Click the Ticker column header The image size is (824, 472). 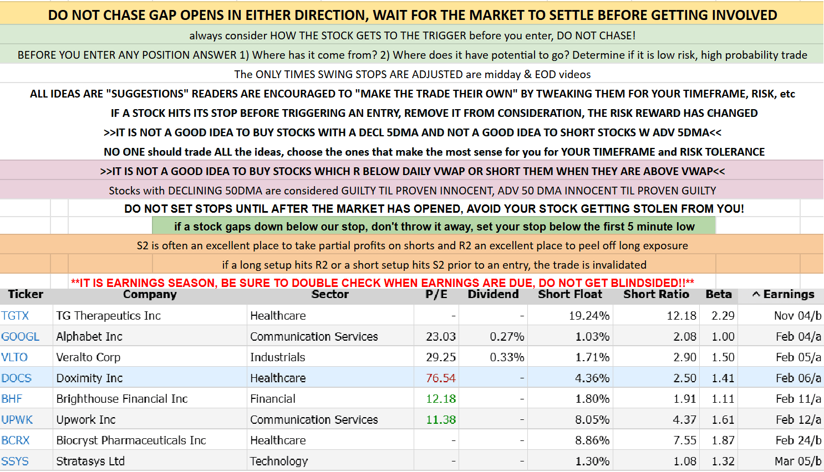tap(26, 294)
